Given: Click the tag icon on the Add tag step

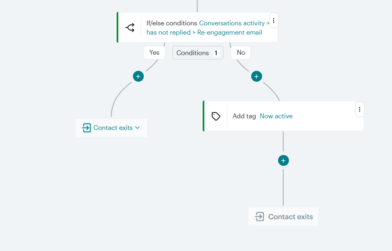Looking at the screenshot, I should pos(216,116).
